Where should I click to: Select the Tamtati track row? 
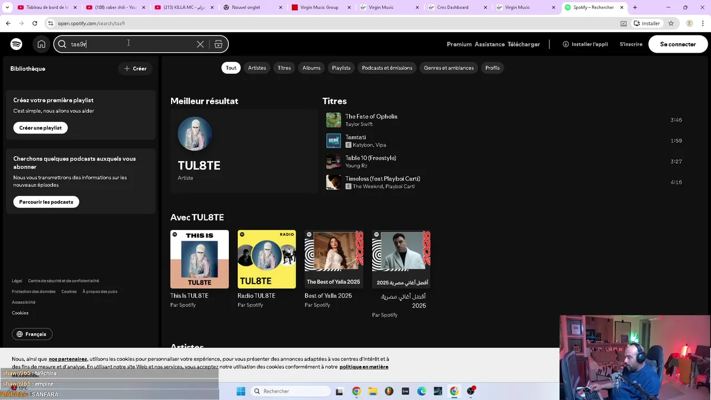504,141
